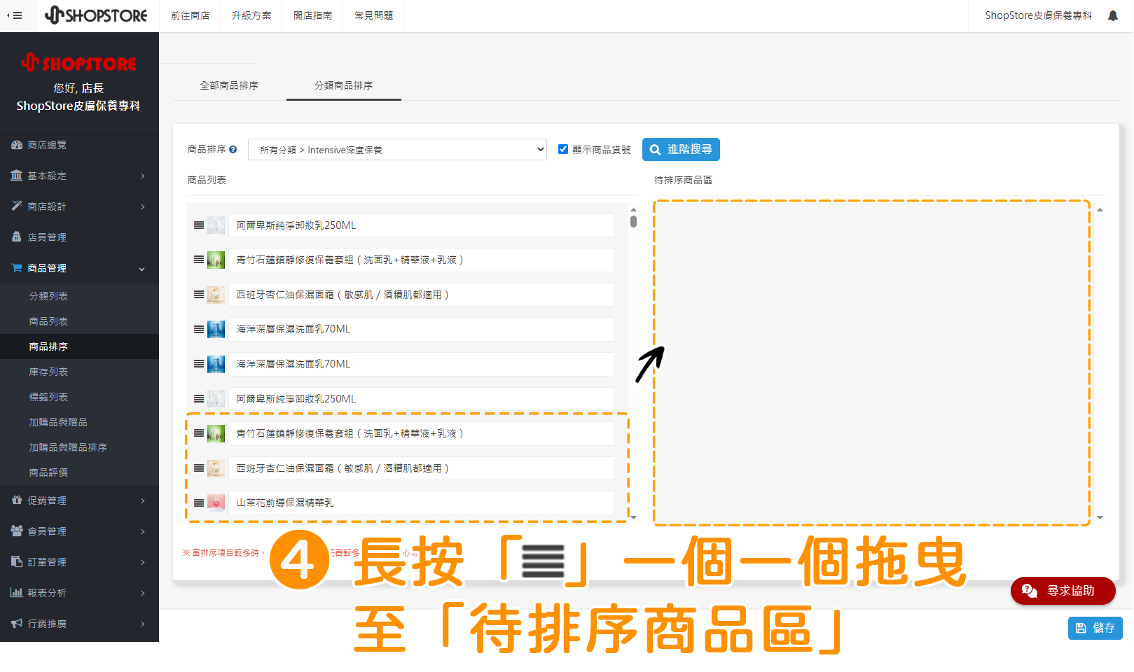Click the 待排序商品區 drop area
This screenshot has width=1134, height=672.
coord(872,363)
